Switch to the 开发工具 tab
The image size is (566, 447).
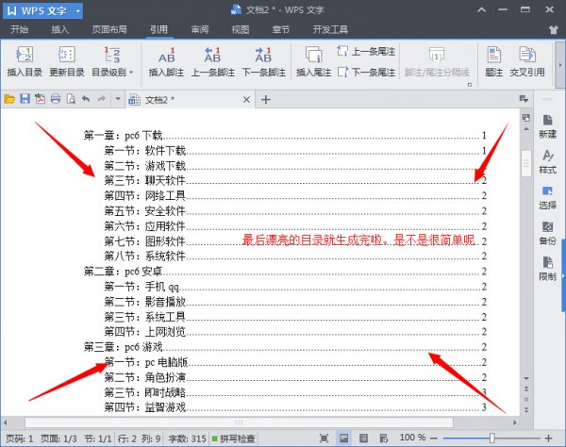click(330, 29)
